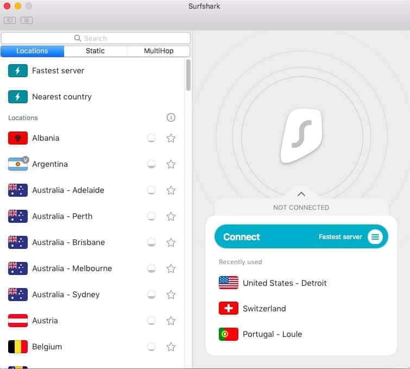Add Belgium to favorites via star
Viewport: 410px width, 369px height.
coord(171,347)
